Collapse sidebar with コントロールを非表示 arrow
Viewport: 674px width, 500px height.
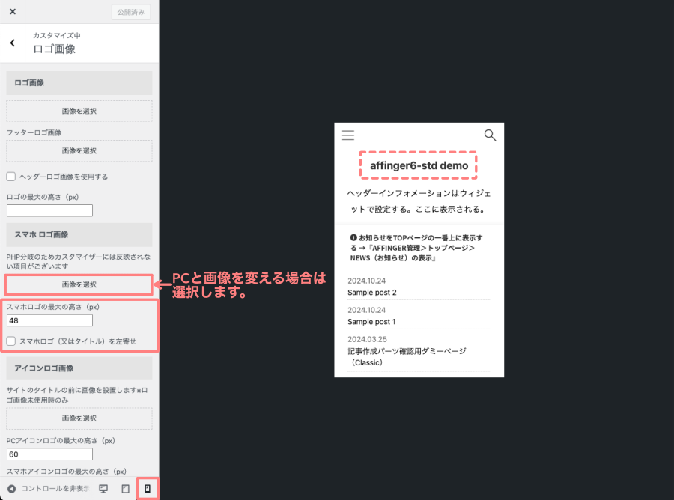12,489
